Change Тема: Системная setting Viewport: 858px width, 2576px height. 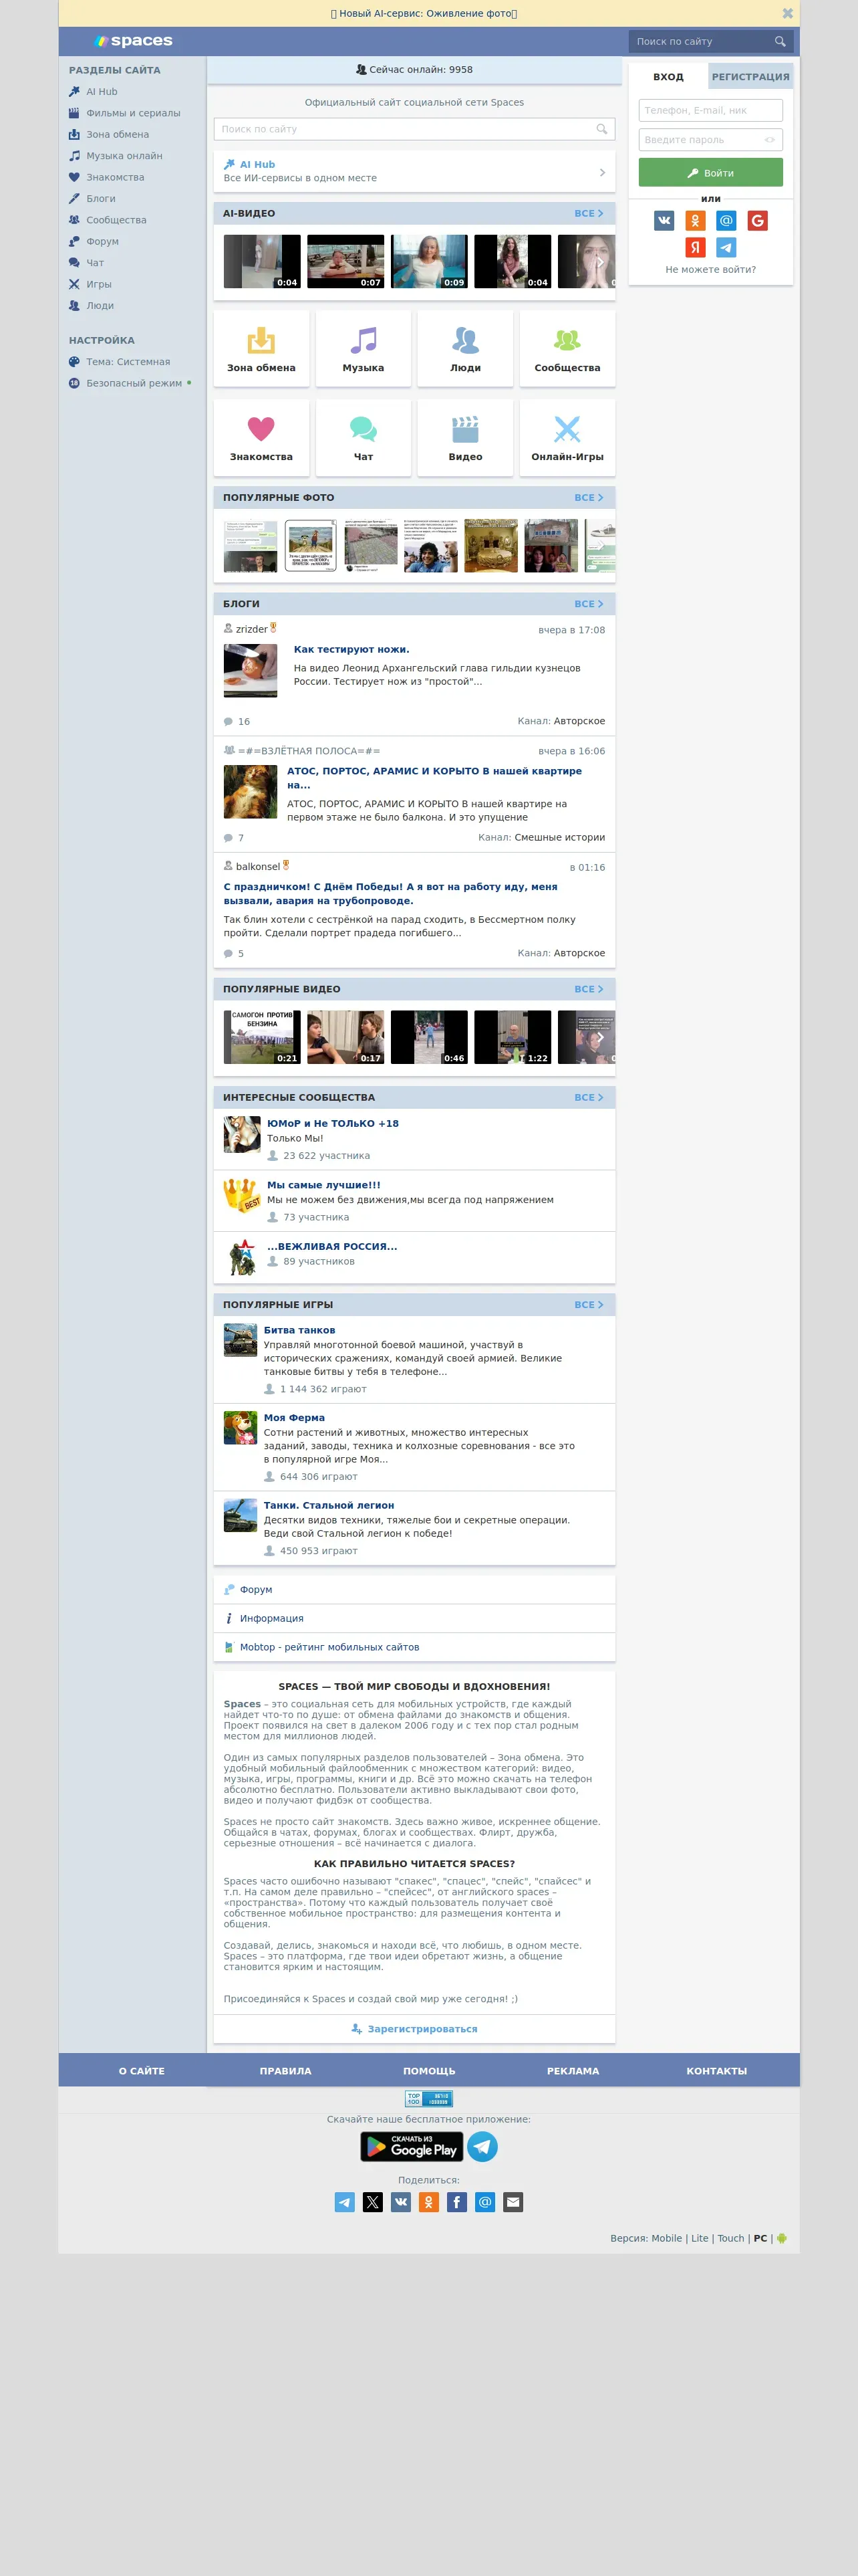[x=120, y=362]
